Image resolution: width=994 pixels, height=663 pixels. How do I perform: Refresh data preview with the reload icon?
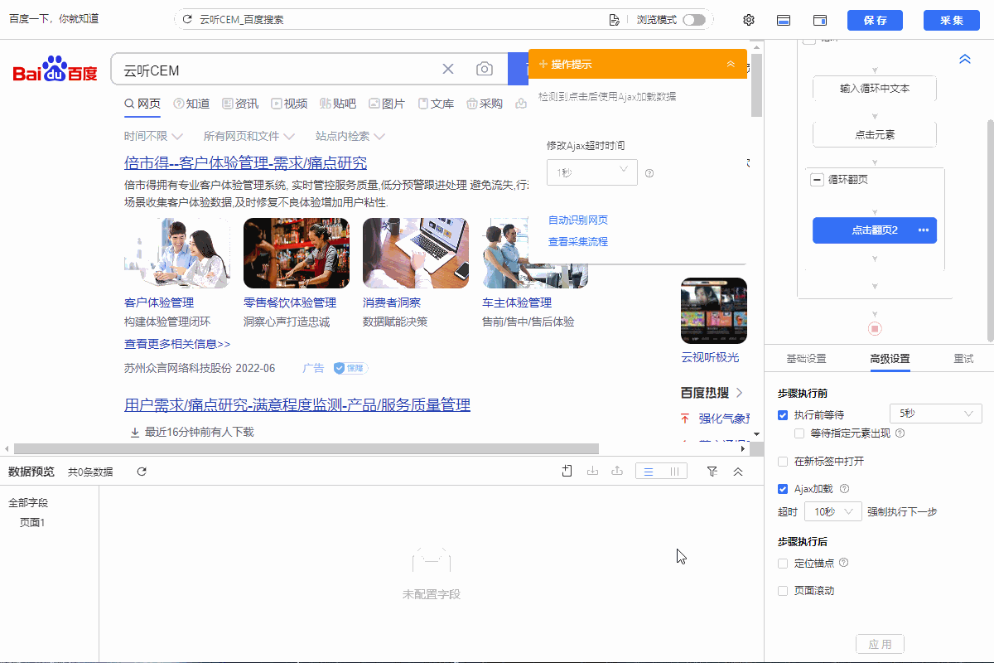click(142, 472)
